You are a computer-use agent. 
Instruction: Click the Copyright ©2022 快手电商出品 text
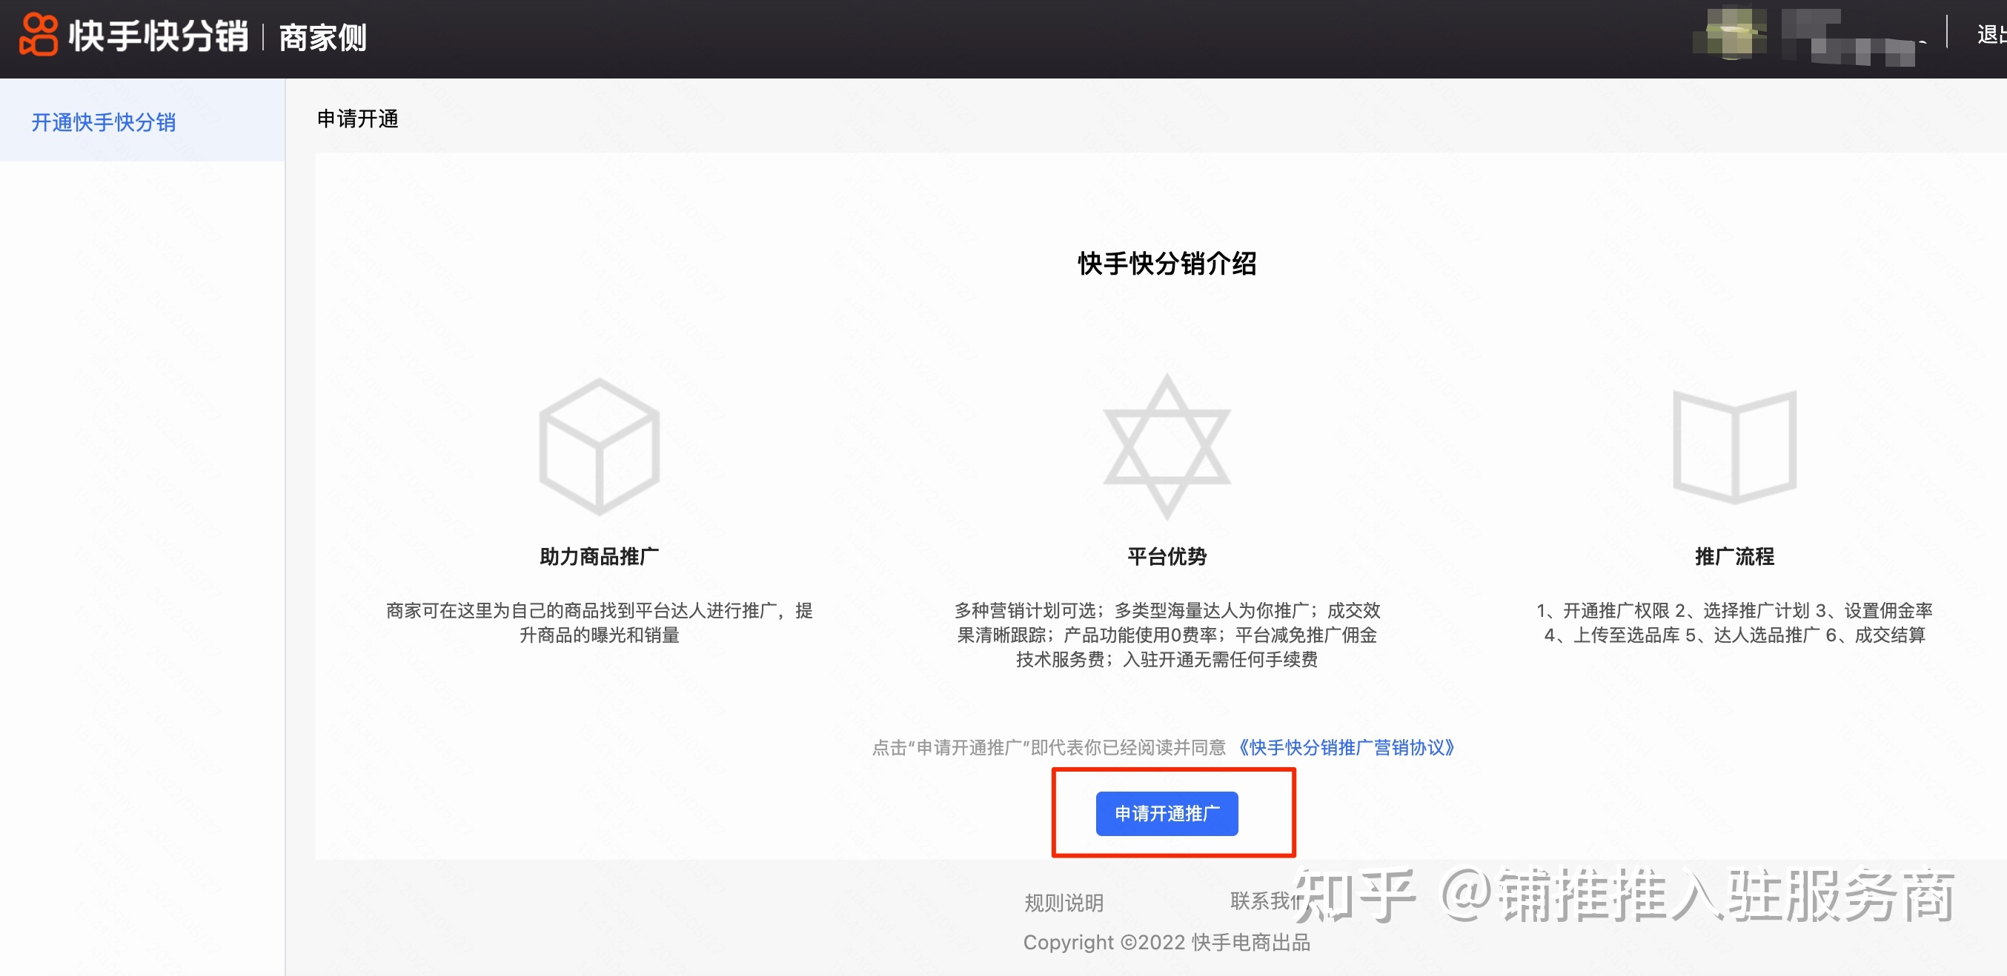point(1167,943)
